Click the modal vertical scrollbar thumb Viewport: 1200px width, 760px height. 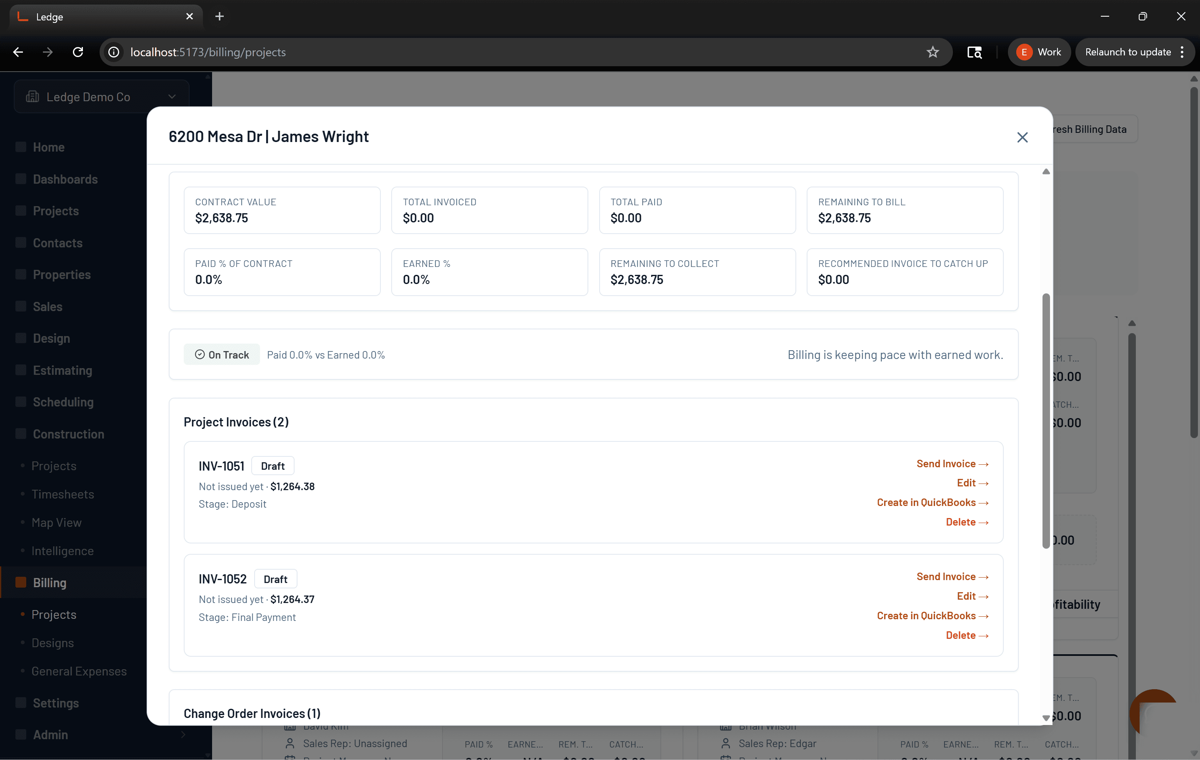tap(1045, 421)
